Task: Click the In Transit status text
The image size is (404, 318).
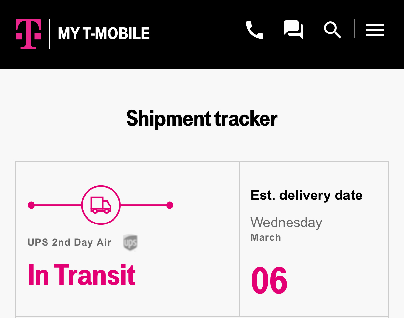Action: click(81, 274)
